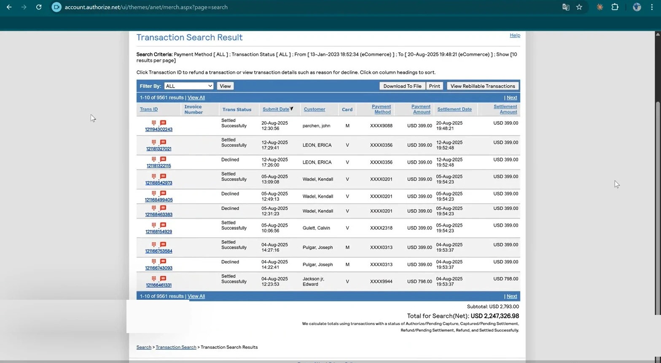The height and width of the screenshot is (363, 661).
Task: Click customer name 'parchen, john'
Action: click(316, 126)
